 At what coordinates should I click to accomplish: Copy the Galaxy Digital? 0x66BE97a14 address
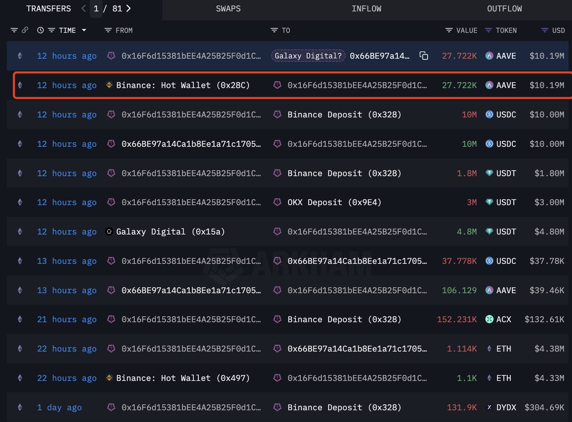point(424,56)
